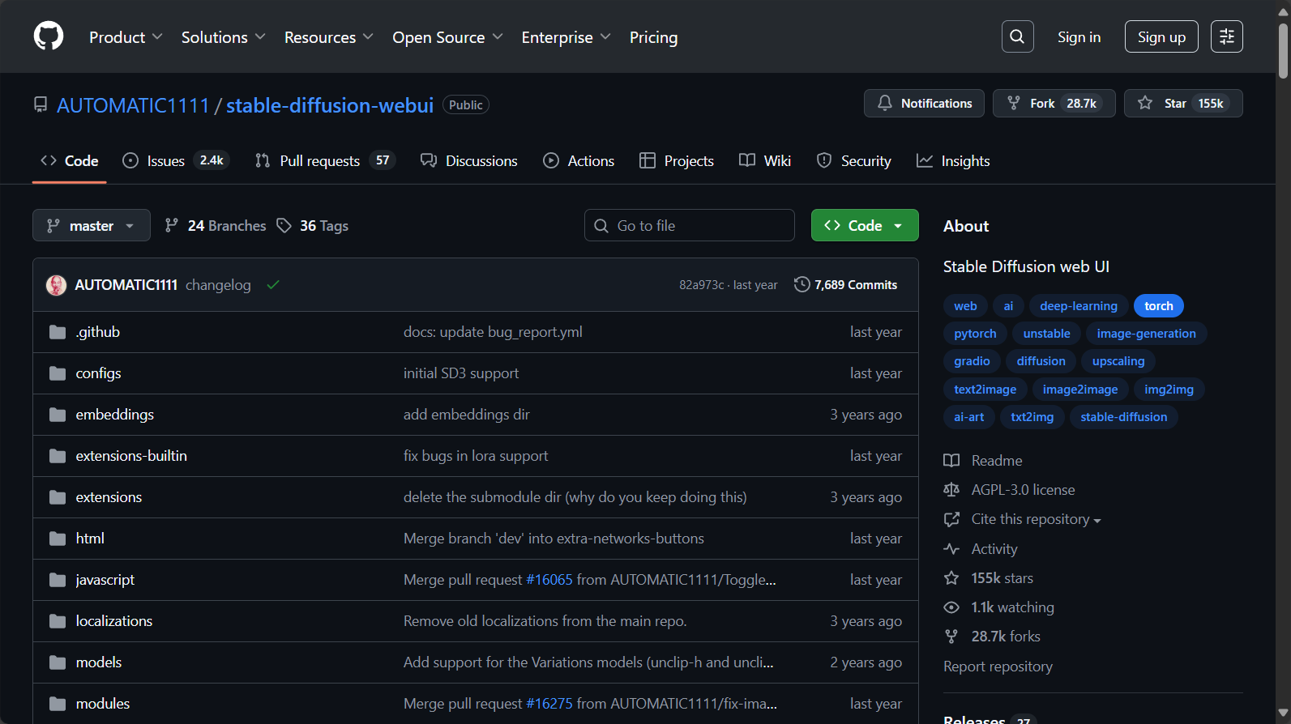Expand the Enterprise menu

566,37
